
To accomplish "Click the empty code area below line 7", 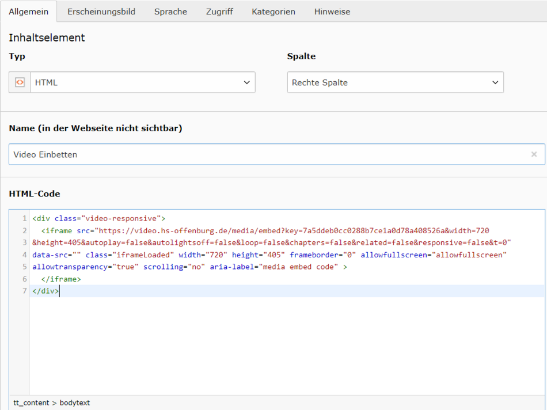I will click(287, 346).
